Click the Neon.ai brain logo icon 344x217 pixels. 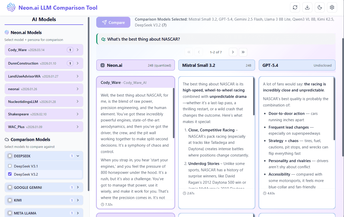[x=11, y=8]
